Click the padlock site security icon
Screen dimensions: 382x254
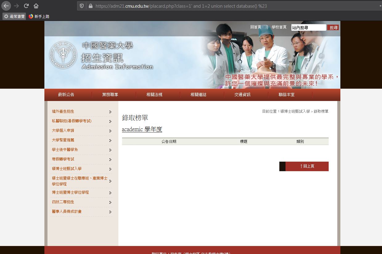point(90,6)
